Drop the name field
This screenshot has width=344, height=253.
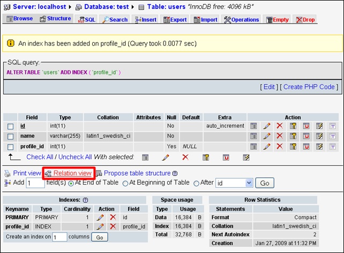280,136
